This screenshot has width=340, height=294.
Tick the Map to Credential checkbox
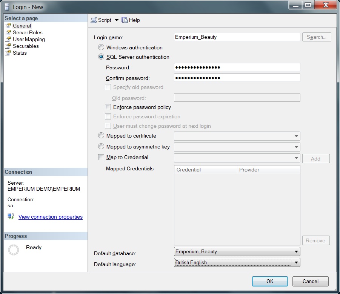[101, 158]
